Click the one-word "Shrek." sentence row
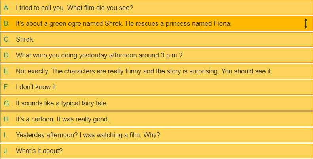Screen dimensions: 313x159 point(25,40)
